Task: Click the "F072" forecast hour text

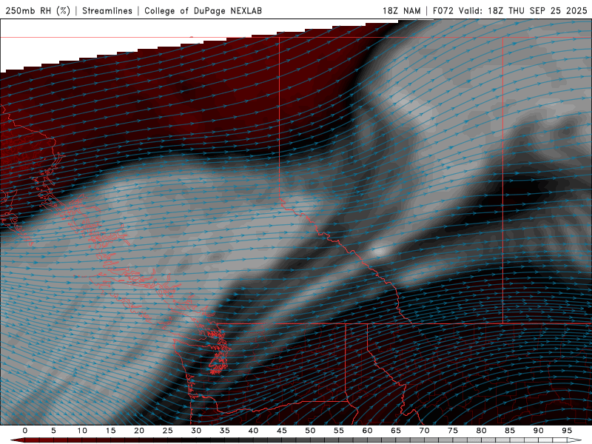Action: pos(443,10)
